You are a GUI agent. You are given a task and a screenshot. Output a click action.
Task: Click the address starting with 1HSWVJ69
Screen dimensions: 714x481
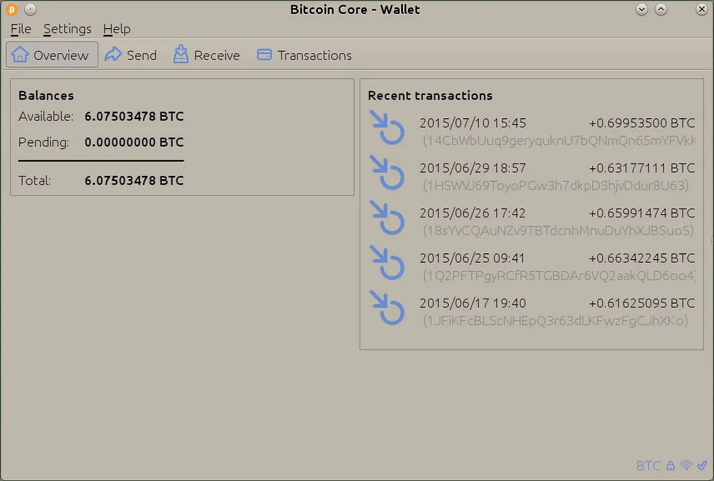[556, 186]
